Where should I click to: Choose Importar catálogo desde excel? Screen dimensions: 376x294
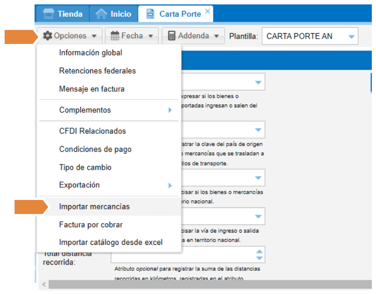[x=111, y=242]
